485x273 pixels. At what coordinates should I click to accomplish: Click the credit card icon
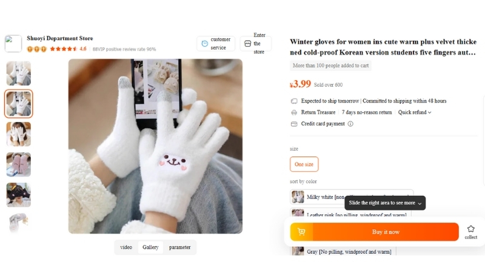tap(294, 124)
